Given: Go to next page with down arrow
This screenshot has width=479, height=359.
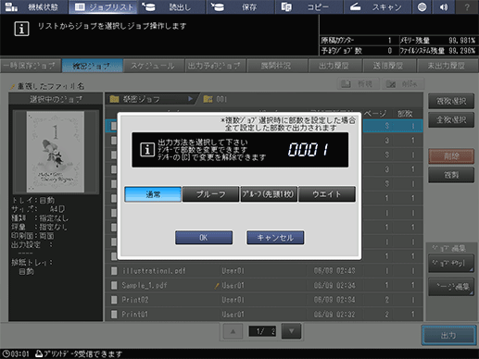Looking at the screenshot, I should click(x=291, y=331).
